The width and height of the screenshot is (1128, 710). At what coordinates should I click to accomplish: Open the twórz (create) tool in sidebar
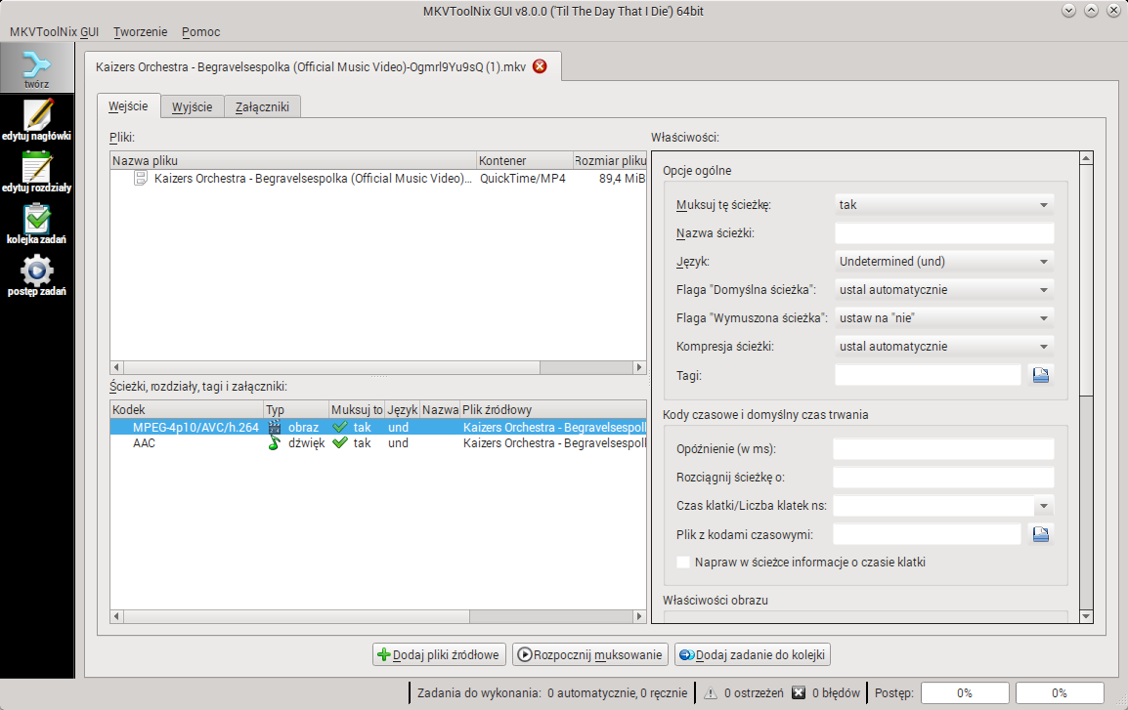click(37, 68)
